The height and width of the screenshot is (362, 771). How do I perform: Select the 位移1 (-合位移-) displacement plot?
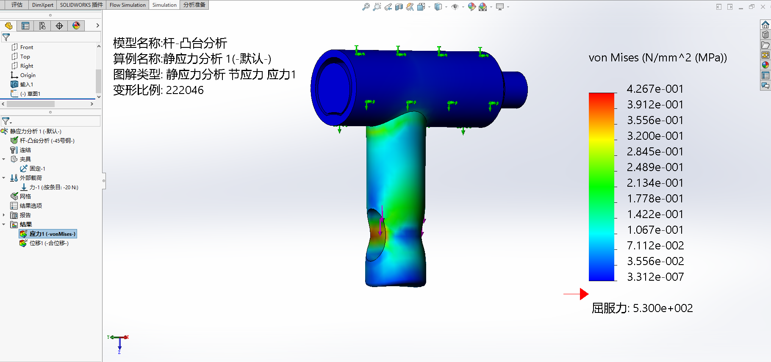tap(44, 243)
